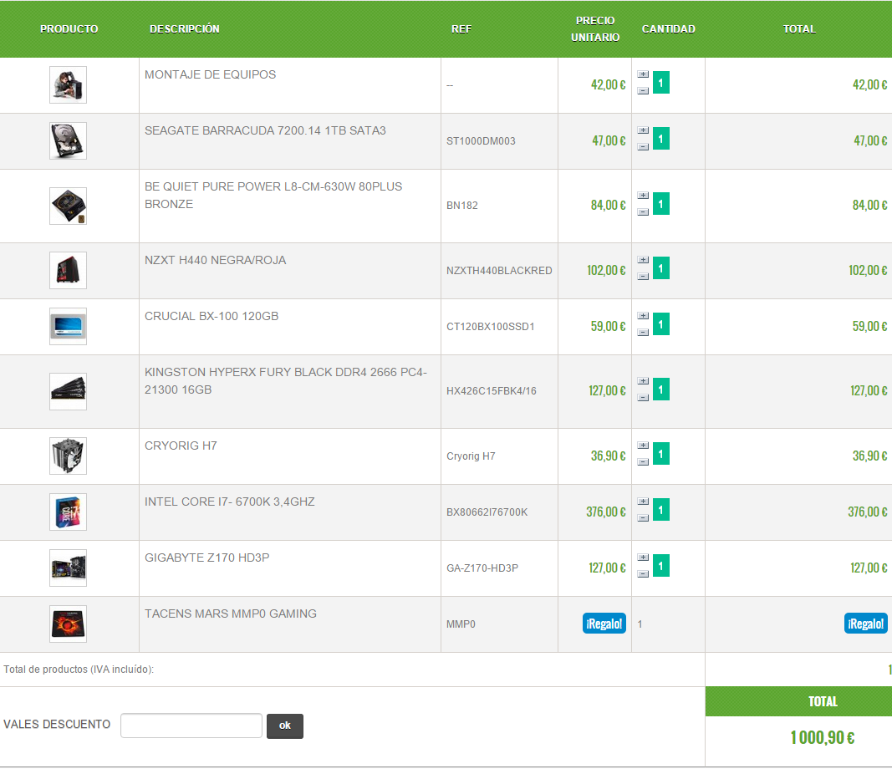Image resolution: width=892 pixels, height=774 pixels.
Task: Open BE QUIET PURE POWER L8-CM-630W link
Action: pos(273,195)
